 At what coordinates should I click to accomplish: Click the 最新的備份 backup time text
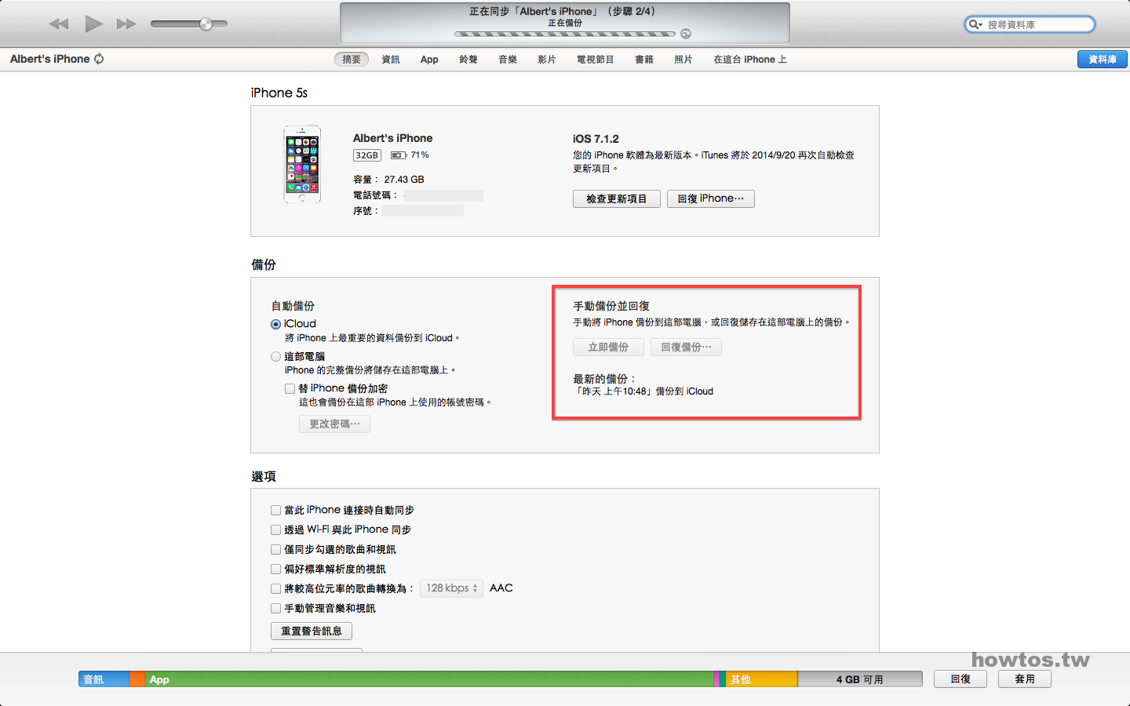coord(643,391)
